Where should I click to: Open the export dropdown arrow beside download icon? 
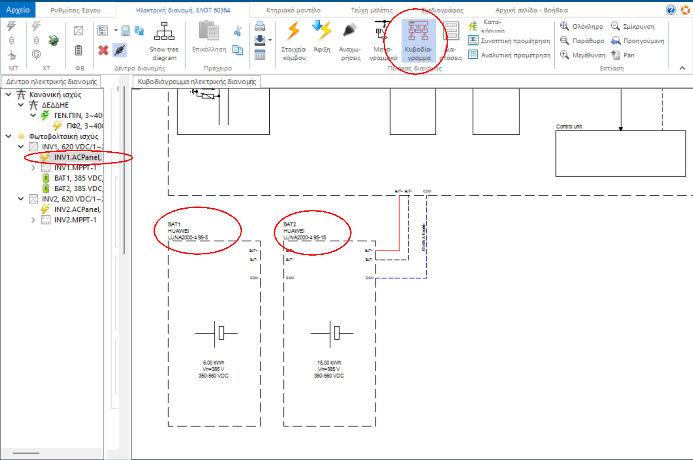click(x=270, y=40)
